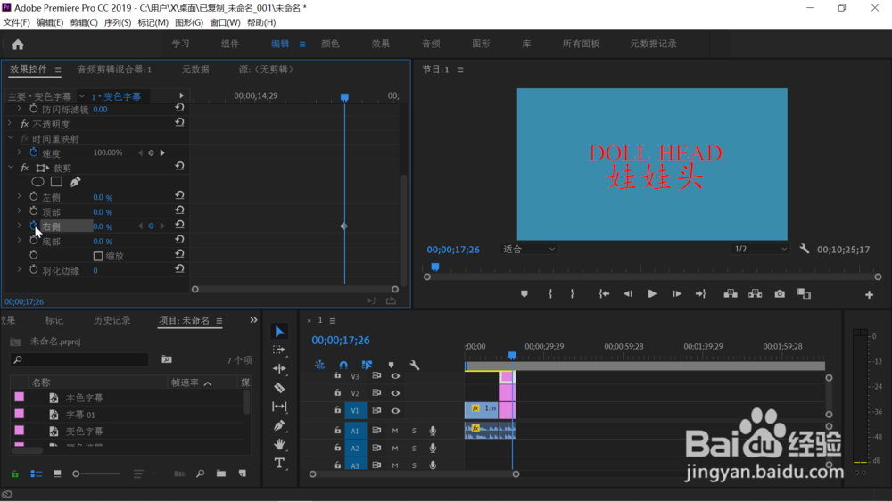Collapse the 时间重映射 effect

coord(10,138)
